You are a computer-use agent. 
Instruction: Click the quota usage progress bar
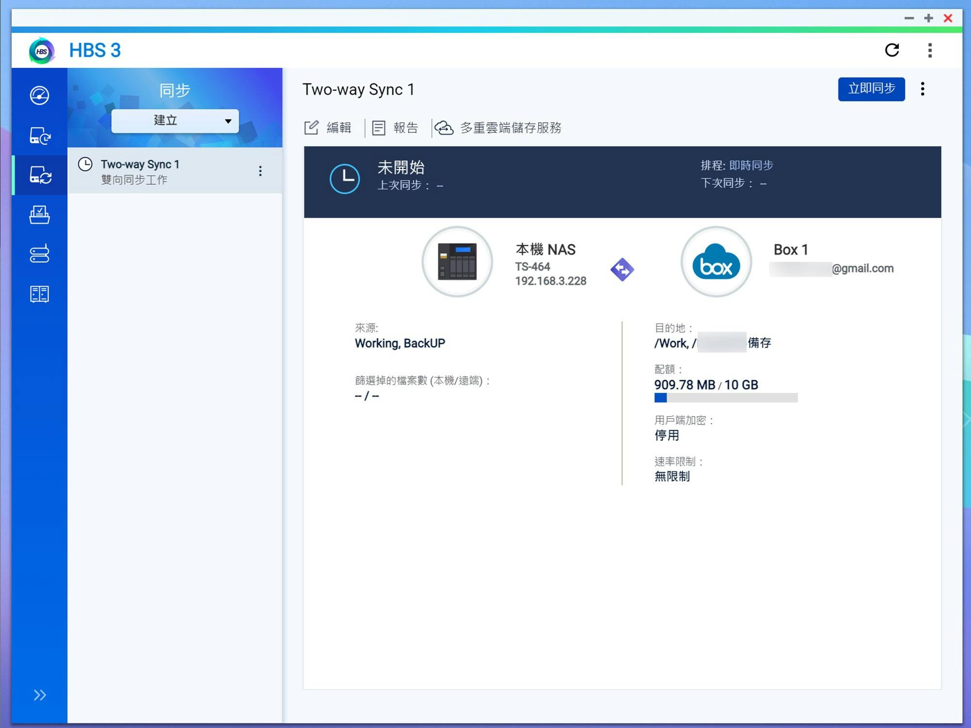[x=726, y=398]
